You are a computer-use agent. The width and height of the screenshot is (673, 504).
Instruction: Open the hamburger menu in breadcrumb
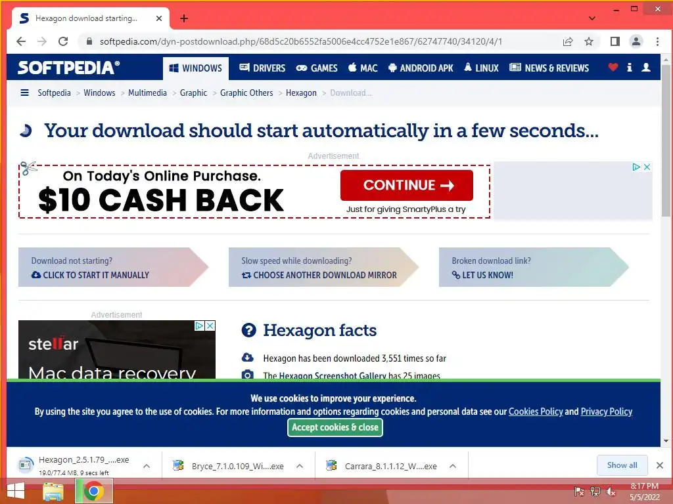(x=24, y=93)
